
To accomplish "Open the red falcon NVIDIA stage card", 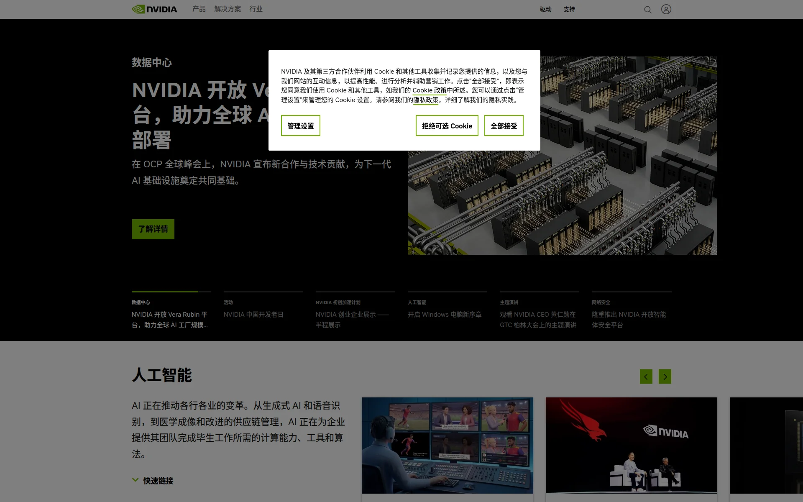I will point(632,446).
